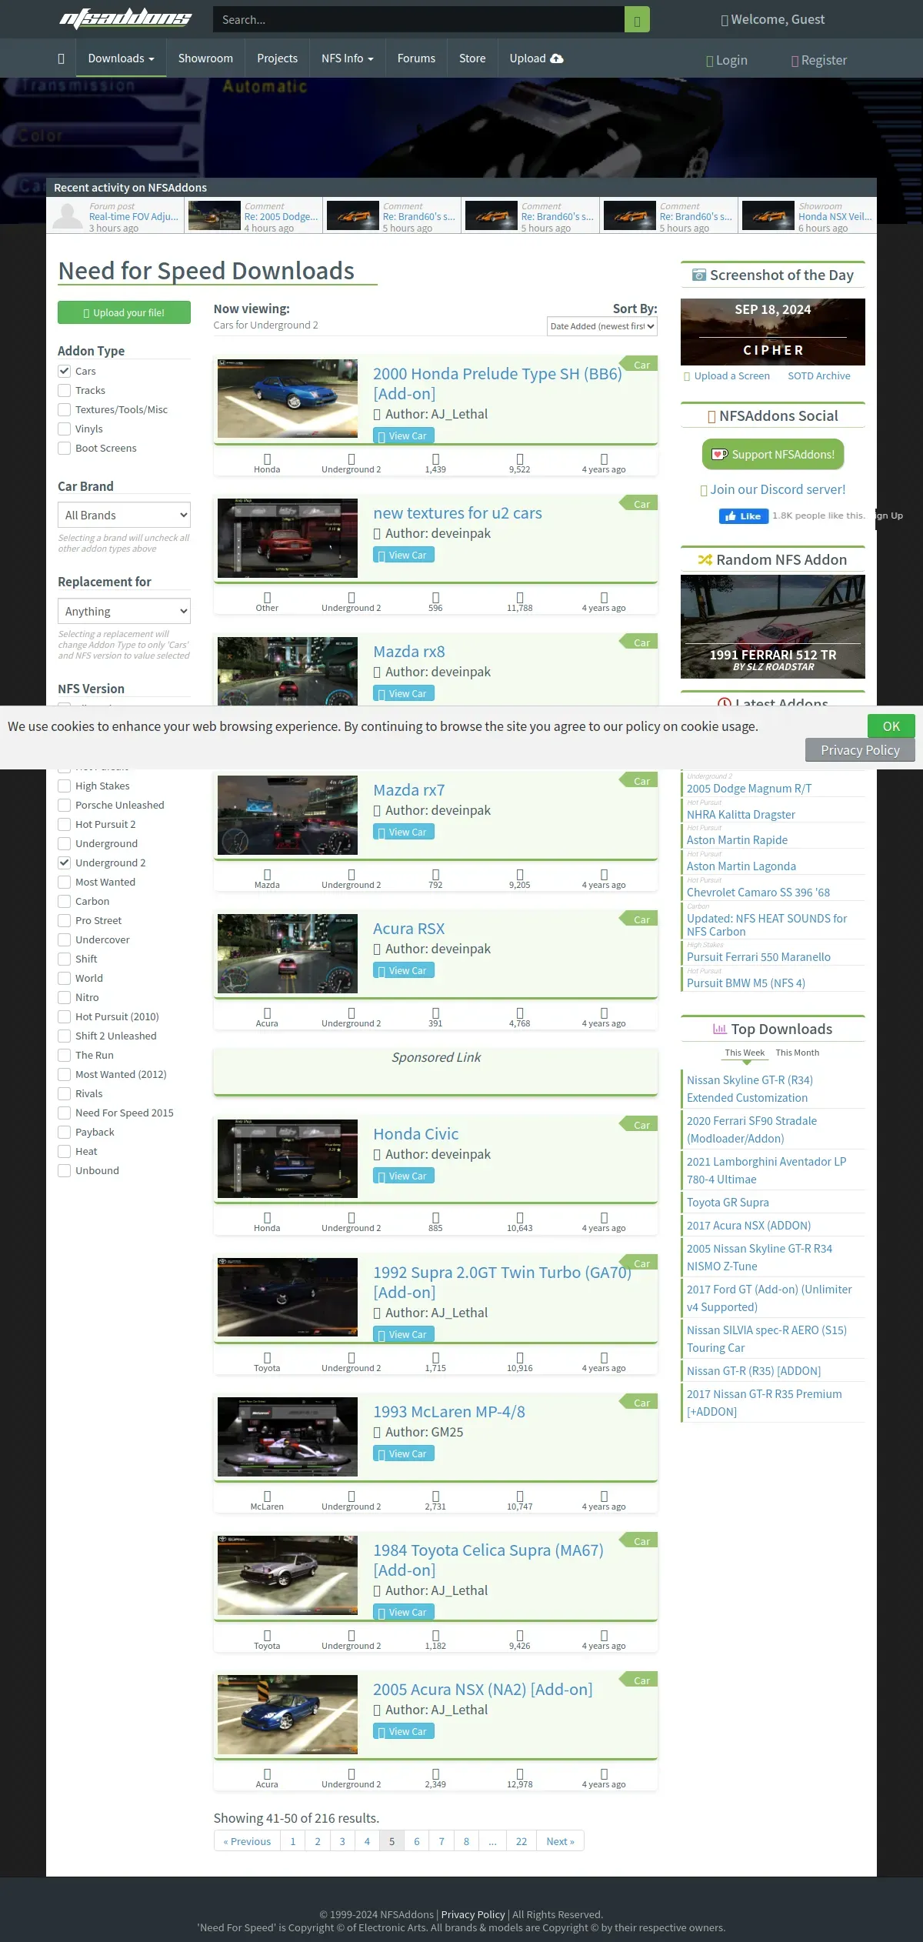
Task: Open Honda Civic thumbnail image
Action: coord(288,1159)
